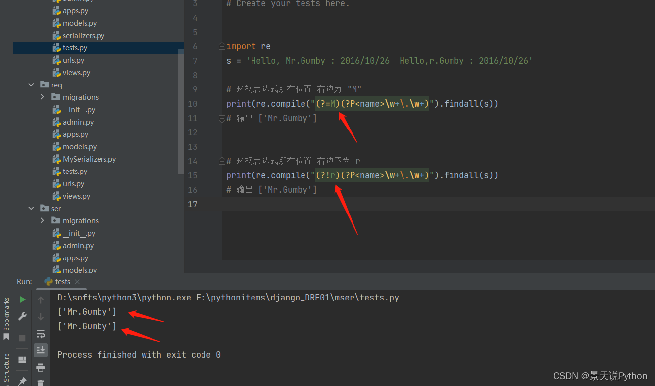Click the Down the stack trace arrow
Image resolution: width=655 pixels, height=386 pixels.
click(x=41, y=316)
